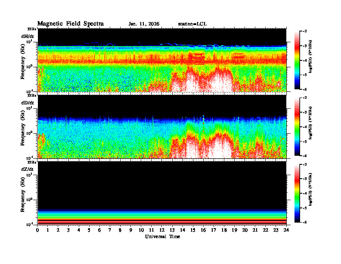Click the dH/dt color bar units label
Screen dimensions: 341x264
click(x=310, y=57)
